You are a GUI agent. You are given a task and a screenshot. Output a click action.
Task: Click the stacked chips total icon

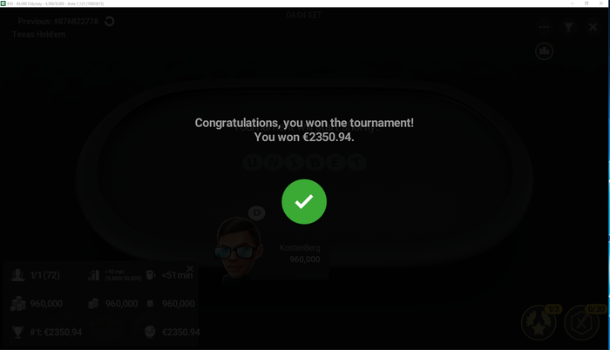(18, 304)
